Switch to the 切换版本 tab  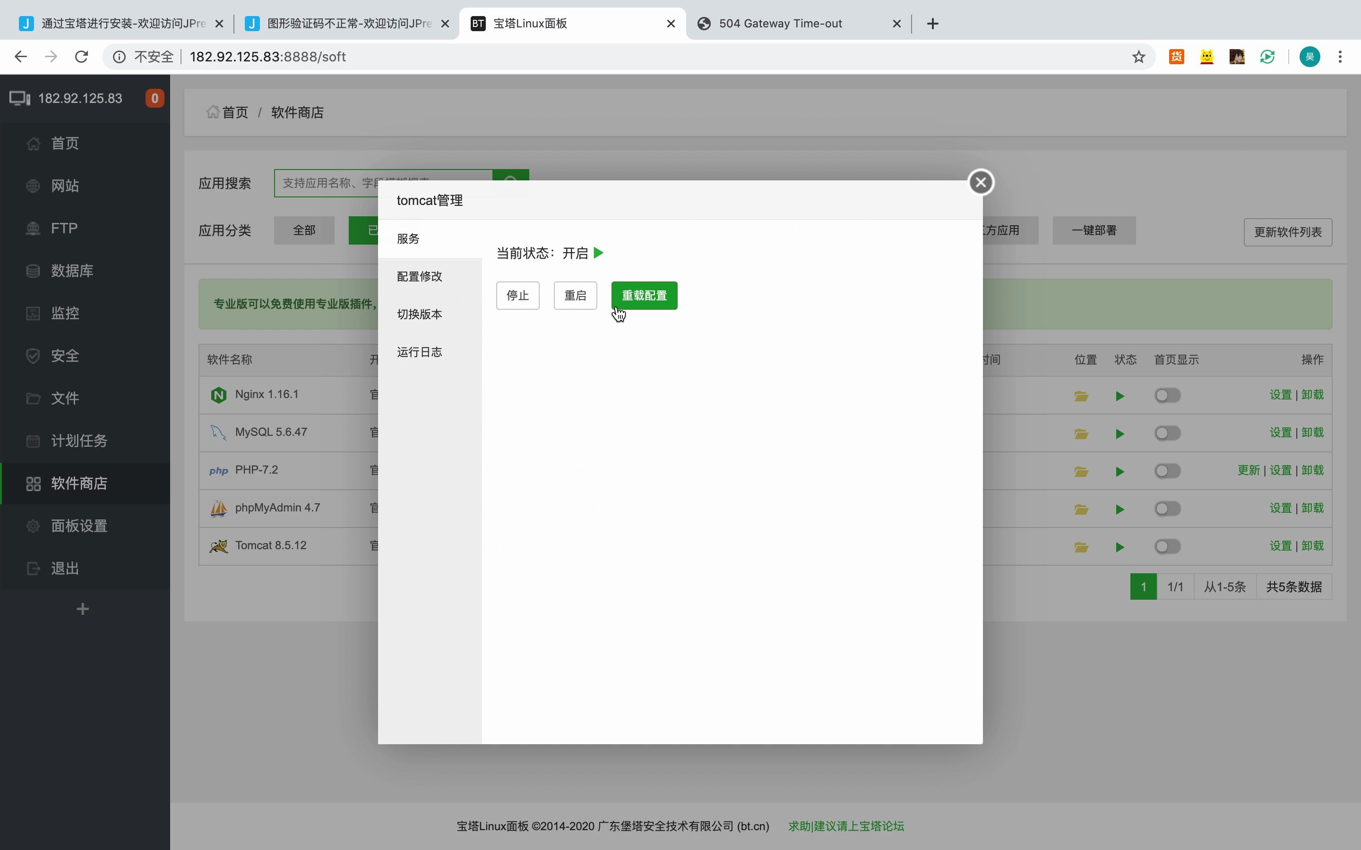click(x=430, y=314)
